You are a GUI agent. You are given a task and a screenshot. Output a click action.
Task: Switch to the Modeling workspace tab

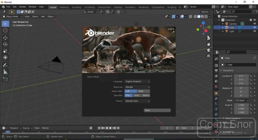coord(64,7)
